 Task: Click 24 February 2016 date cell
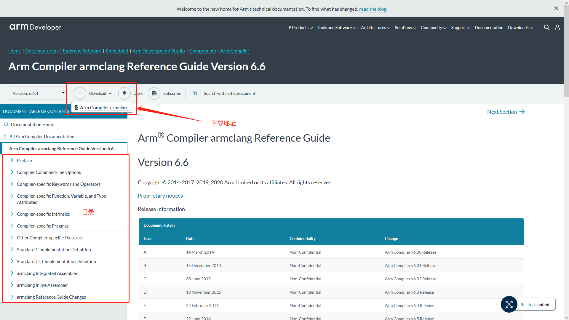pos(202,305)
